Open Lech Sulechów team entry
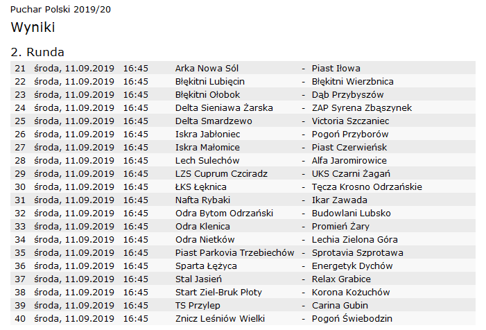 (207, 161)
